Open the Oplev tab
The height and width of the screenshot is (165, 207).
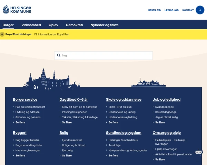tap(53, 25)
